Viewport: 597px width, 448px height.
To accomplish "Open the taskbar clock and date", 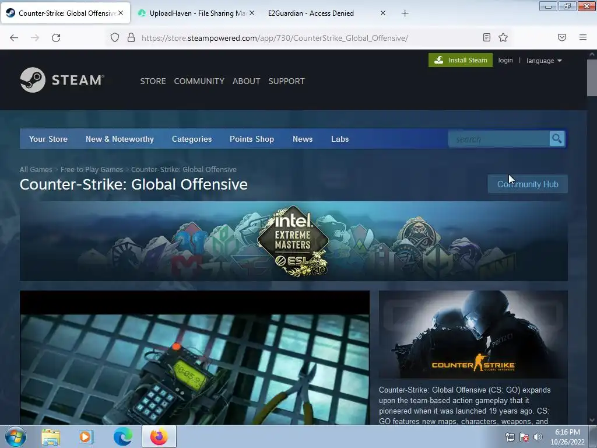I will coord(567,437).
